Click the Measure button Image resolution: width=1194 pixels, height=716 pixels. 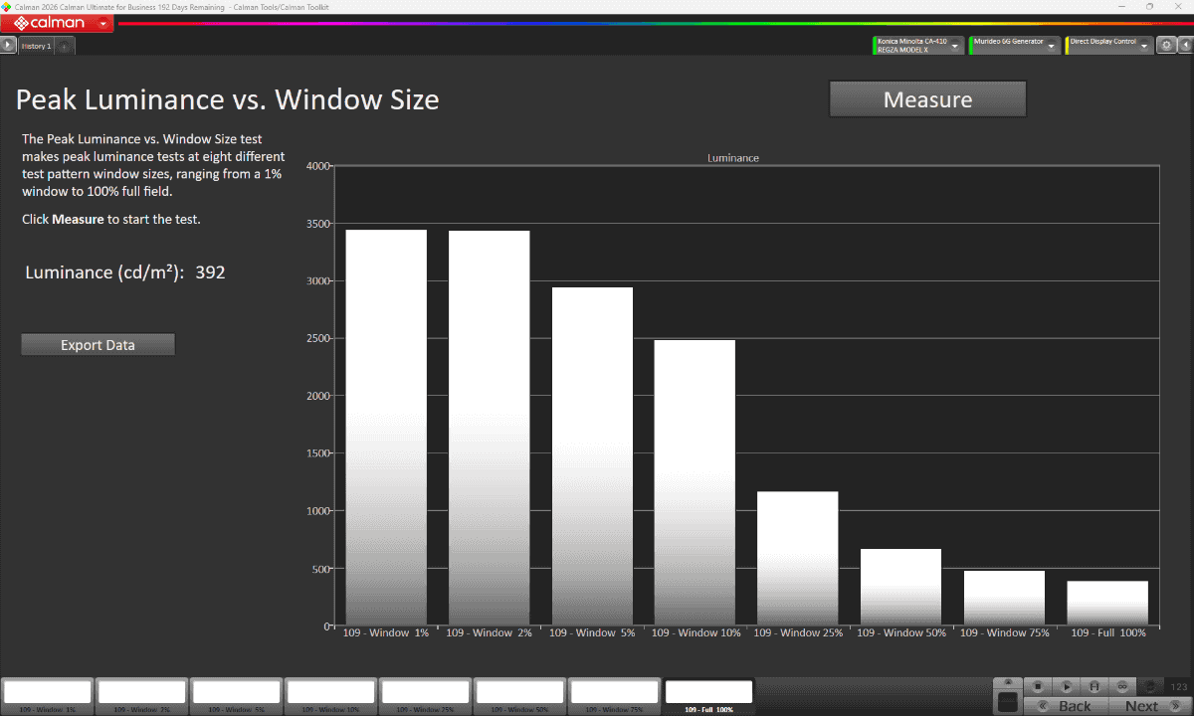tap(927, 99)
